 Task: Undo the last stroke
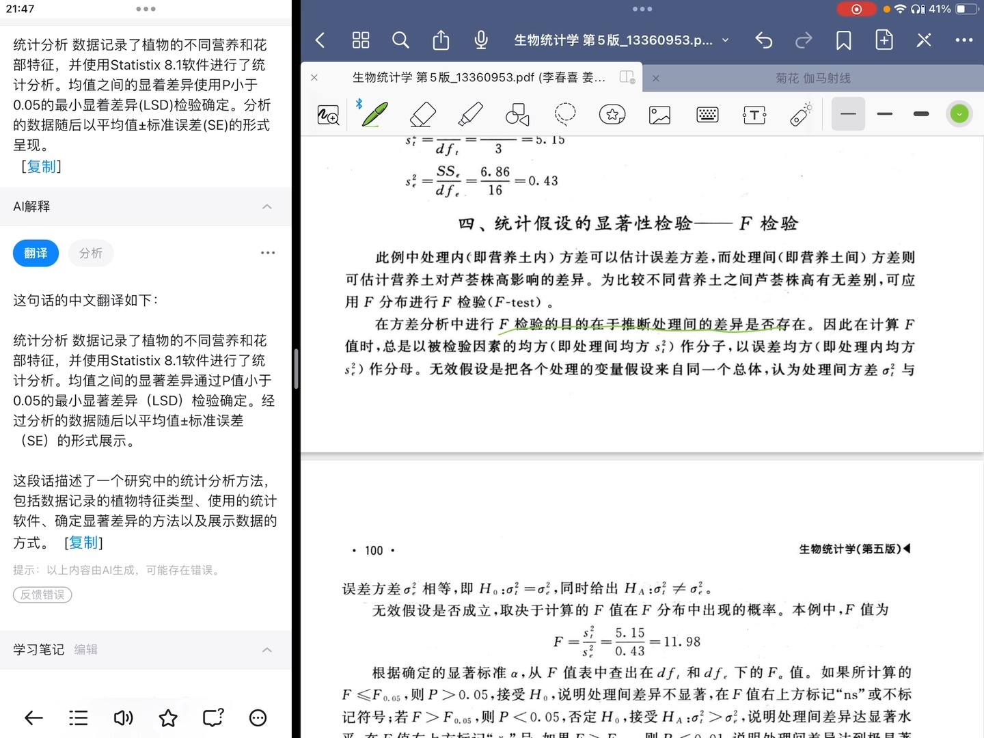764,40
